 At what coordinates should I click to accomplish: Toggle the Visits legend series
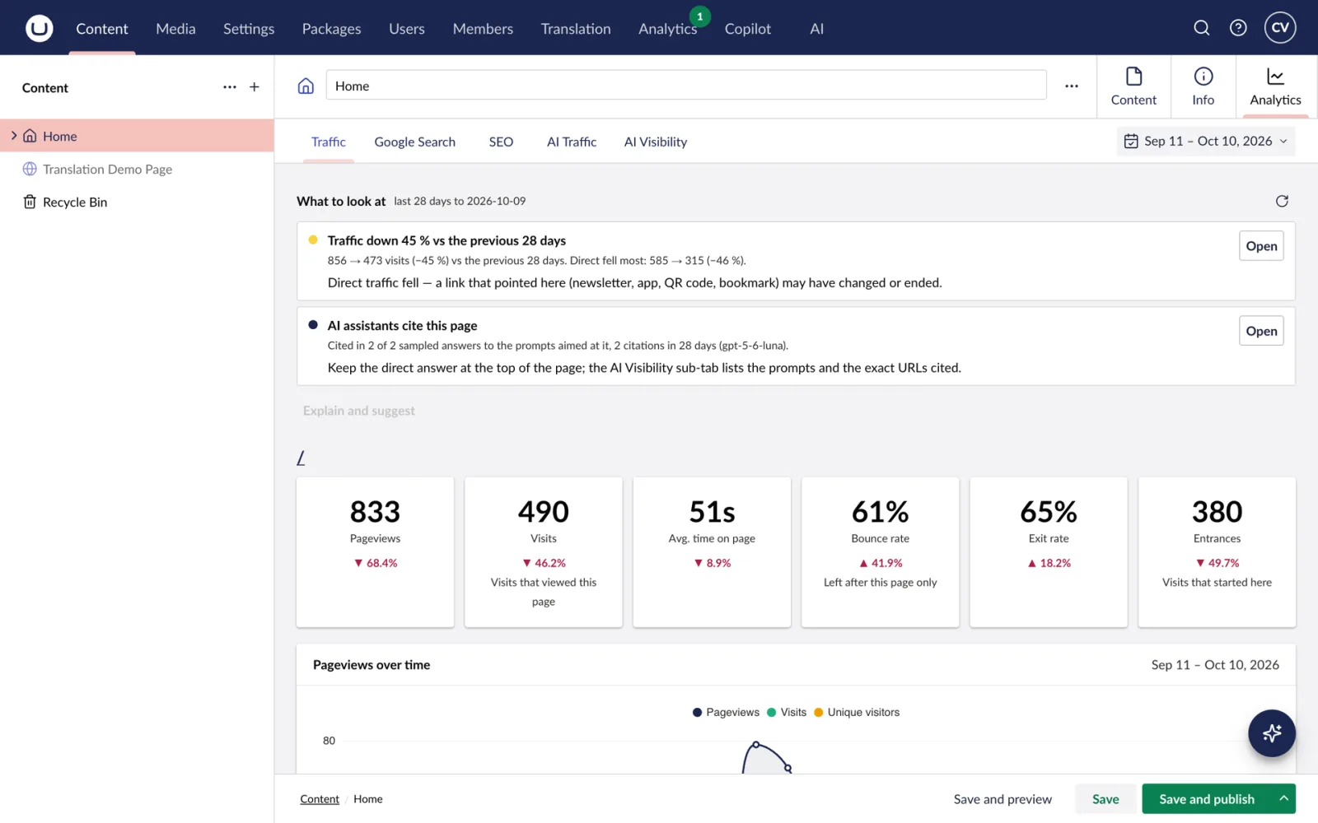[x=787, y=713]
